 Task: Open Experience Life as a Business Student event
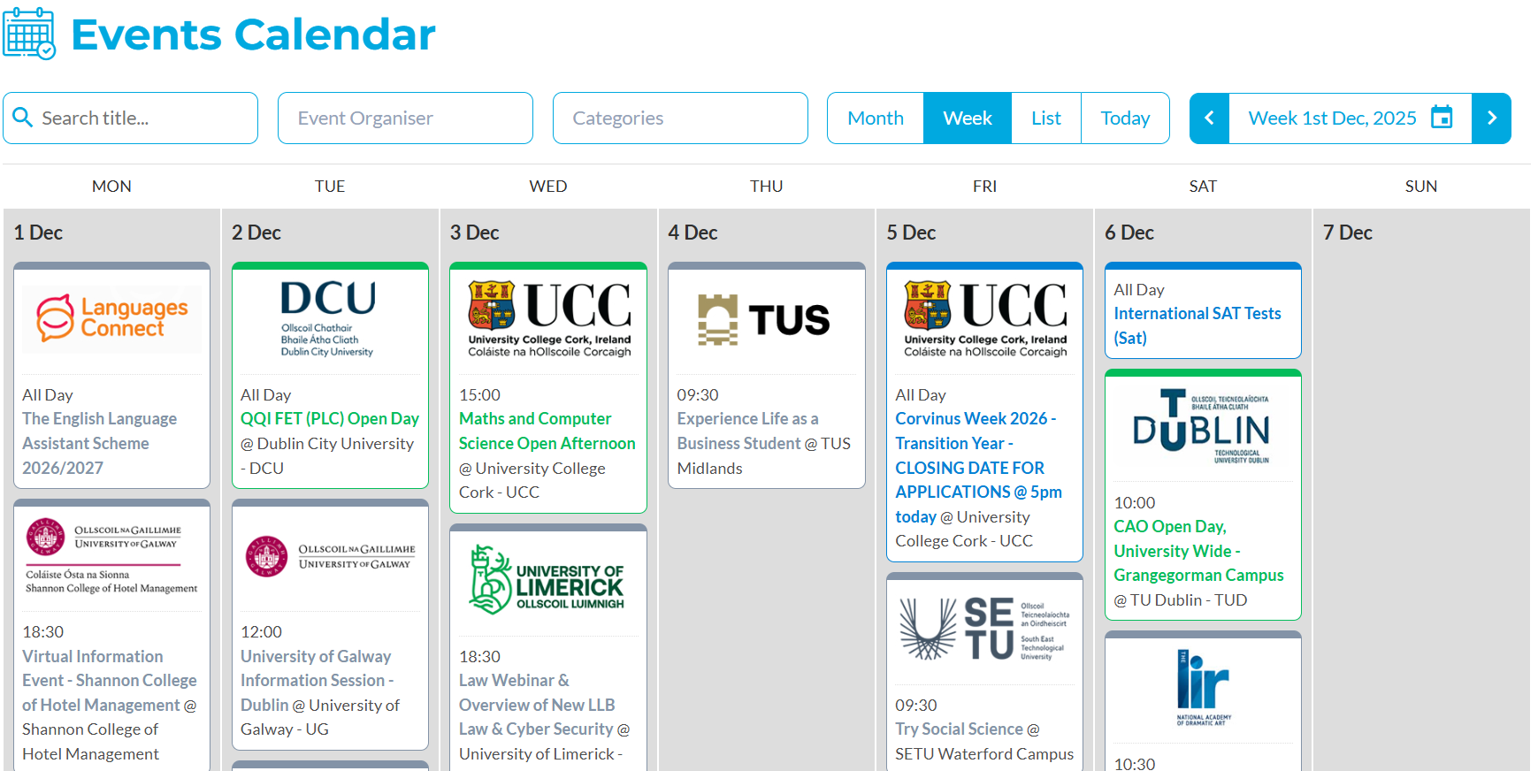coord(747,431)
